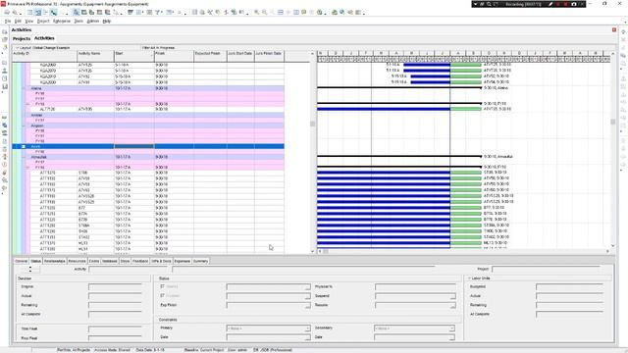Click the highlighted Gantt Chart layout icon

tap(38, 13)
